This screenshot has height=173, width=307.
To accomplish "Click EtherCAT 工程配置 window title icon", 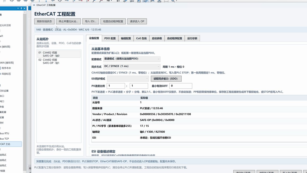I will coord(34,5).
